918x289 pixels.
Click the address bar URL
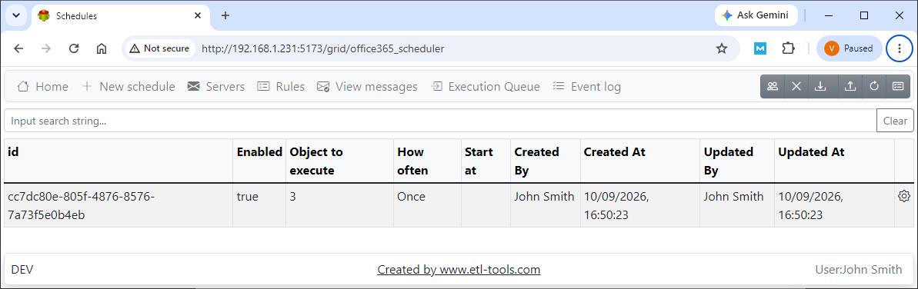322,48
